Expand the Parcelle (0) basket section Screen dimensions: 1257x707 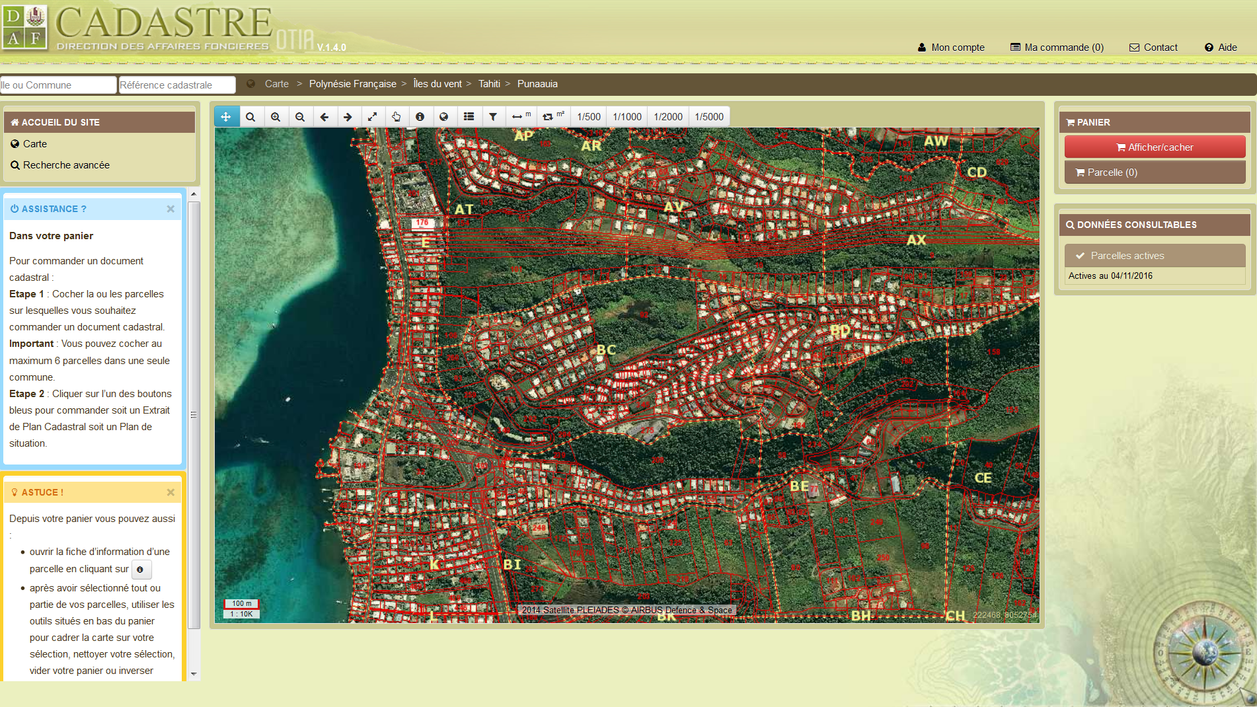pyautogui.click(x=1154, y=172)
